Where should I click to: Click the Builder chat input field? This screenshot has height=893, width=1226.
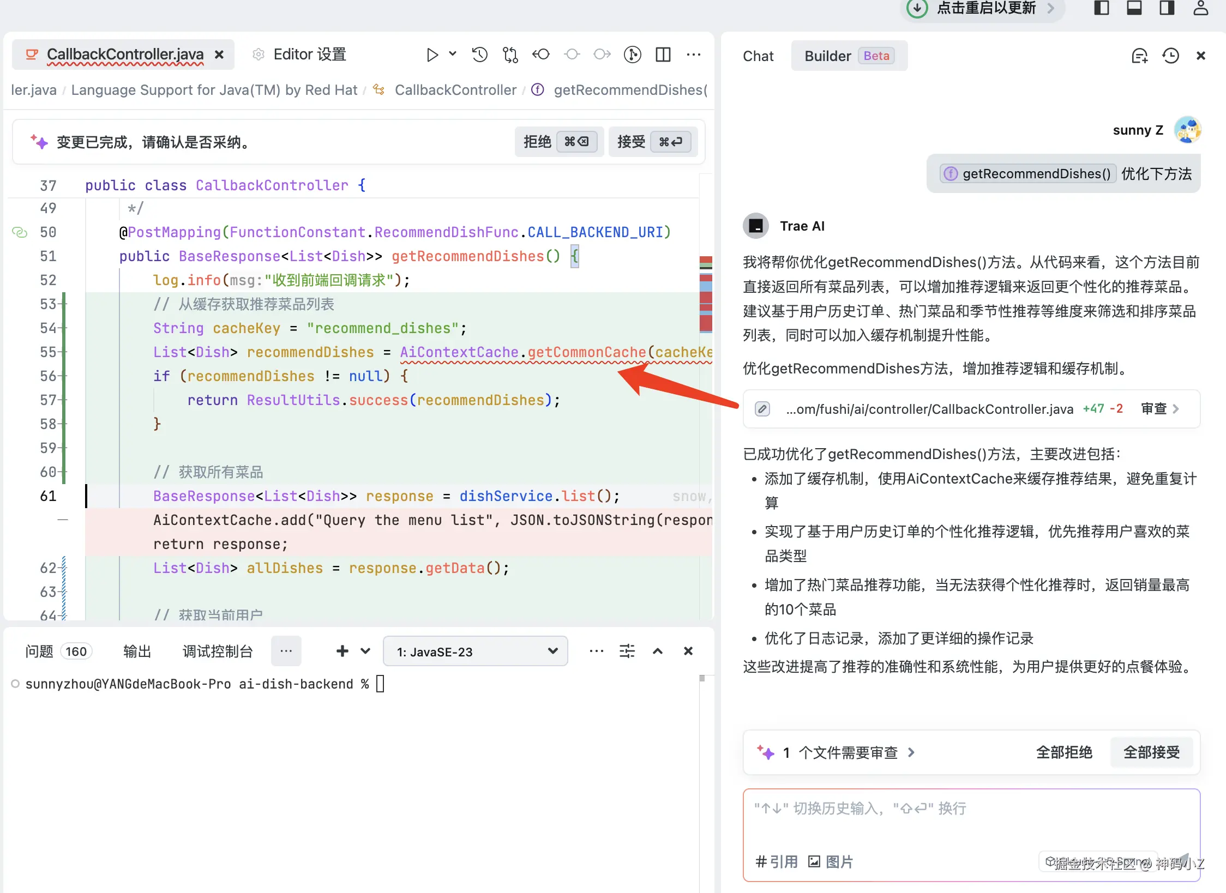pyautogui.click(x=971, y=818)
